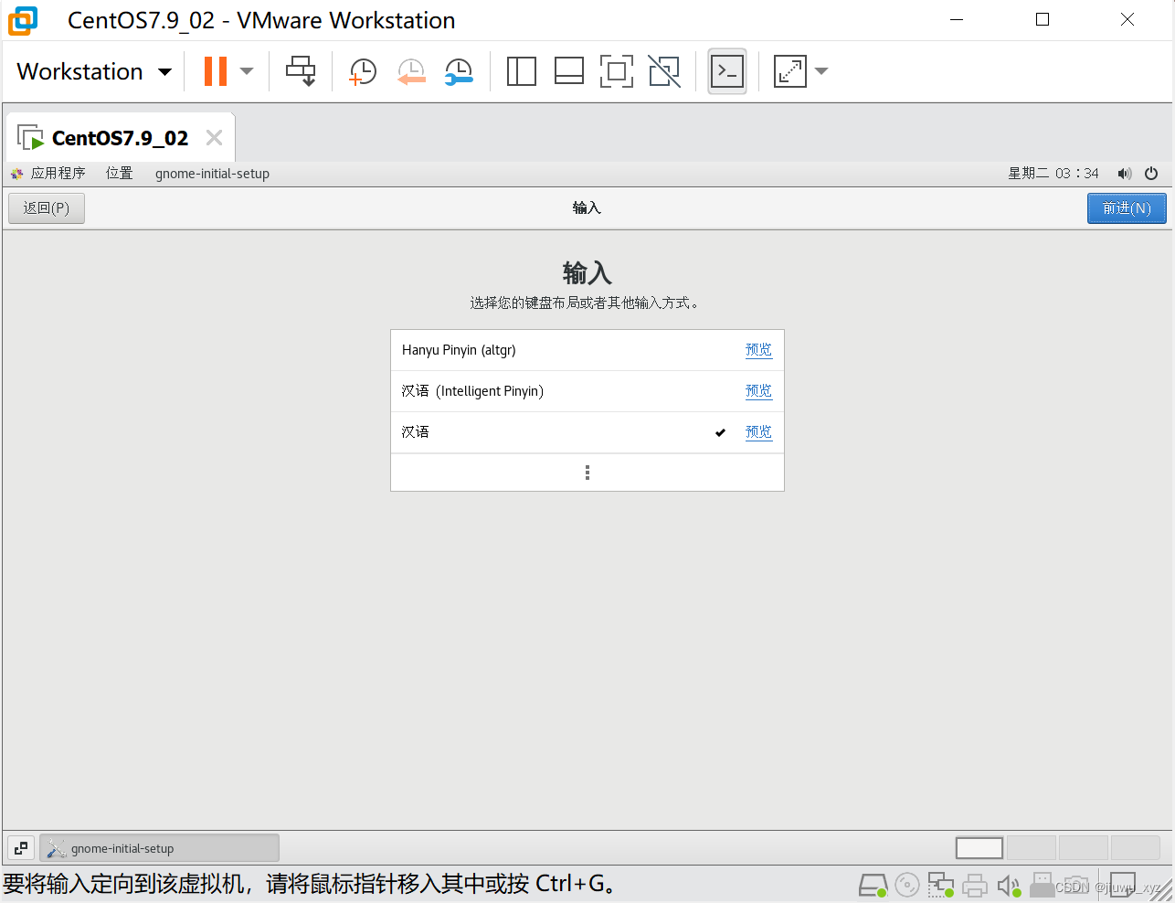
Task: Select gnome-initial-setup in the taskbar
Action: point(159,848)
